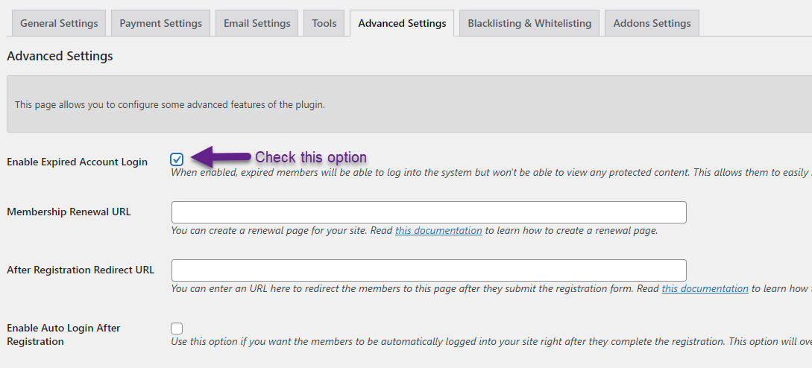This screenshot has width=812, height=368.
Task: Focus the Membership Renewal URL input field
Action: pos(429,212)
